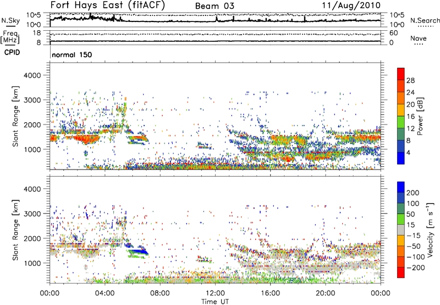The height and width of the screenshot is (305, 440).
Task: Click the solid sky-noise trace in top strip
Action: [x=215, y=20]
